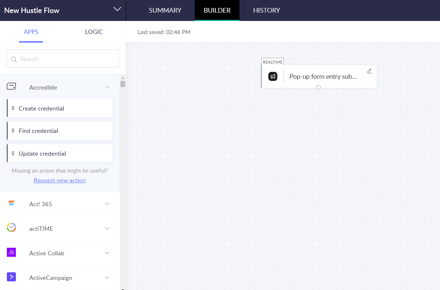Screen dimensions: 440x290
Task: Click the search magnifier icon
Action: 14,59
